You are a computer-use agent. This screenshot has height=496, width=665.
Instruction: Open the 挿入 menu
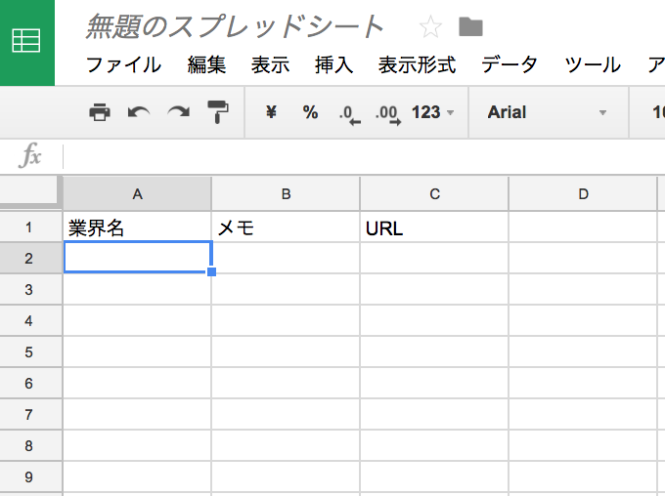333,65
